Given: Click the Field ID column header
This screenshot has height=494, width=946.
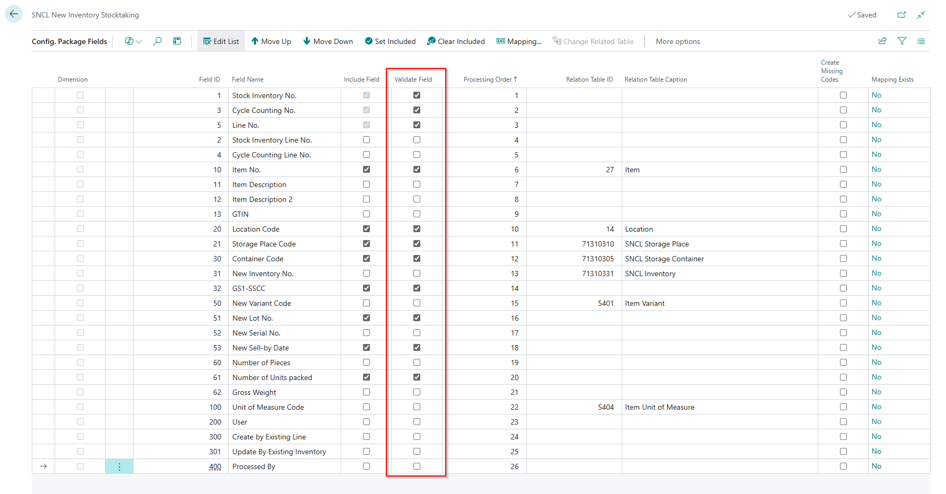Looking at the screenshot, I should click(209, 80).
